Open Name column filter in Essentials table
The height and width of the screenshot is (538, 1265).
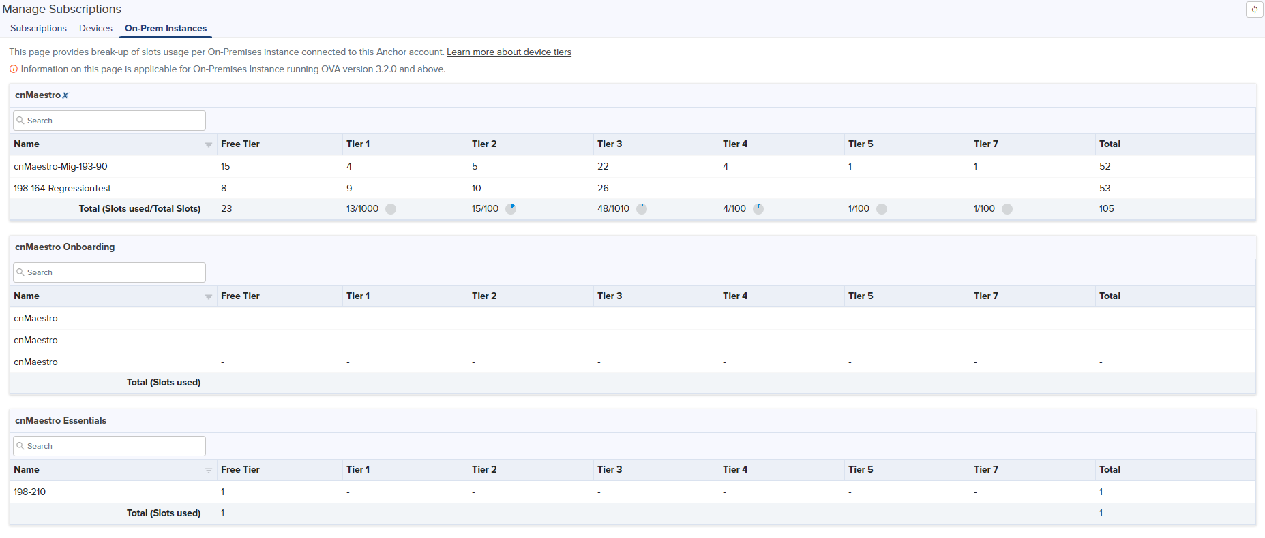point(209,470)
